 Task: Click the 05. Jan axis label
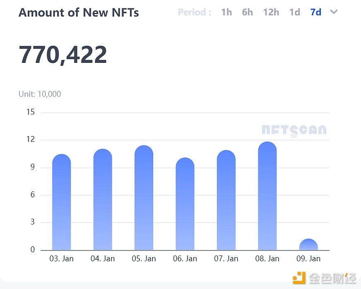tap(143, 258)
